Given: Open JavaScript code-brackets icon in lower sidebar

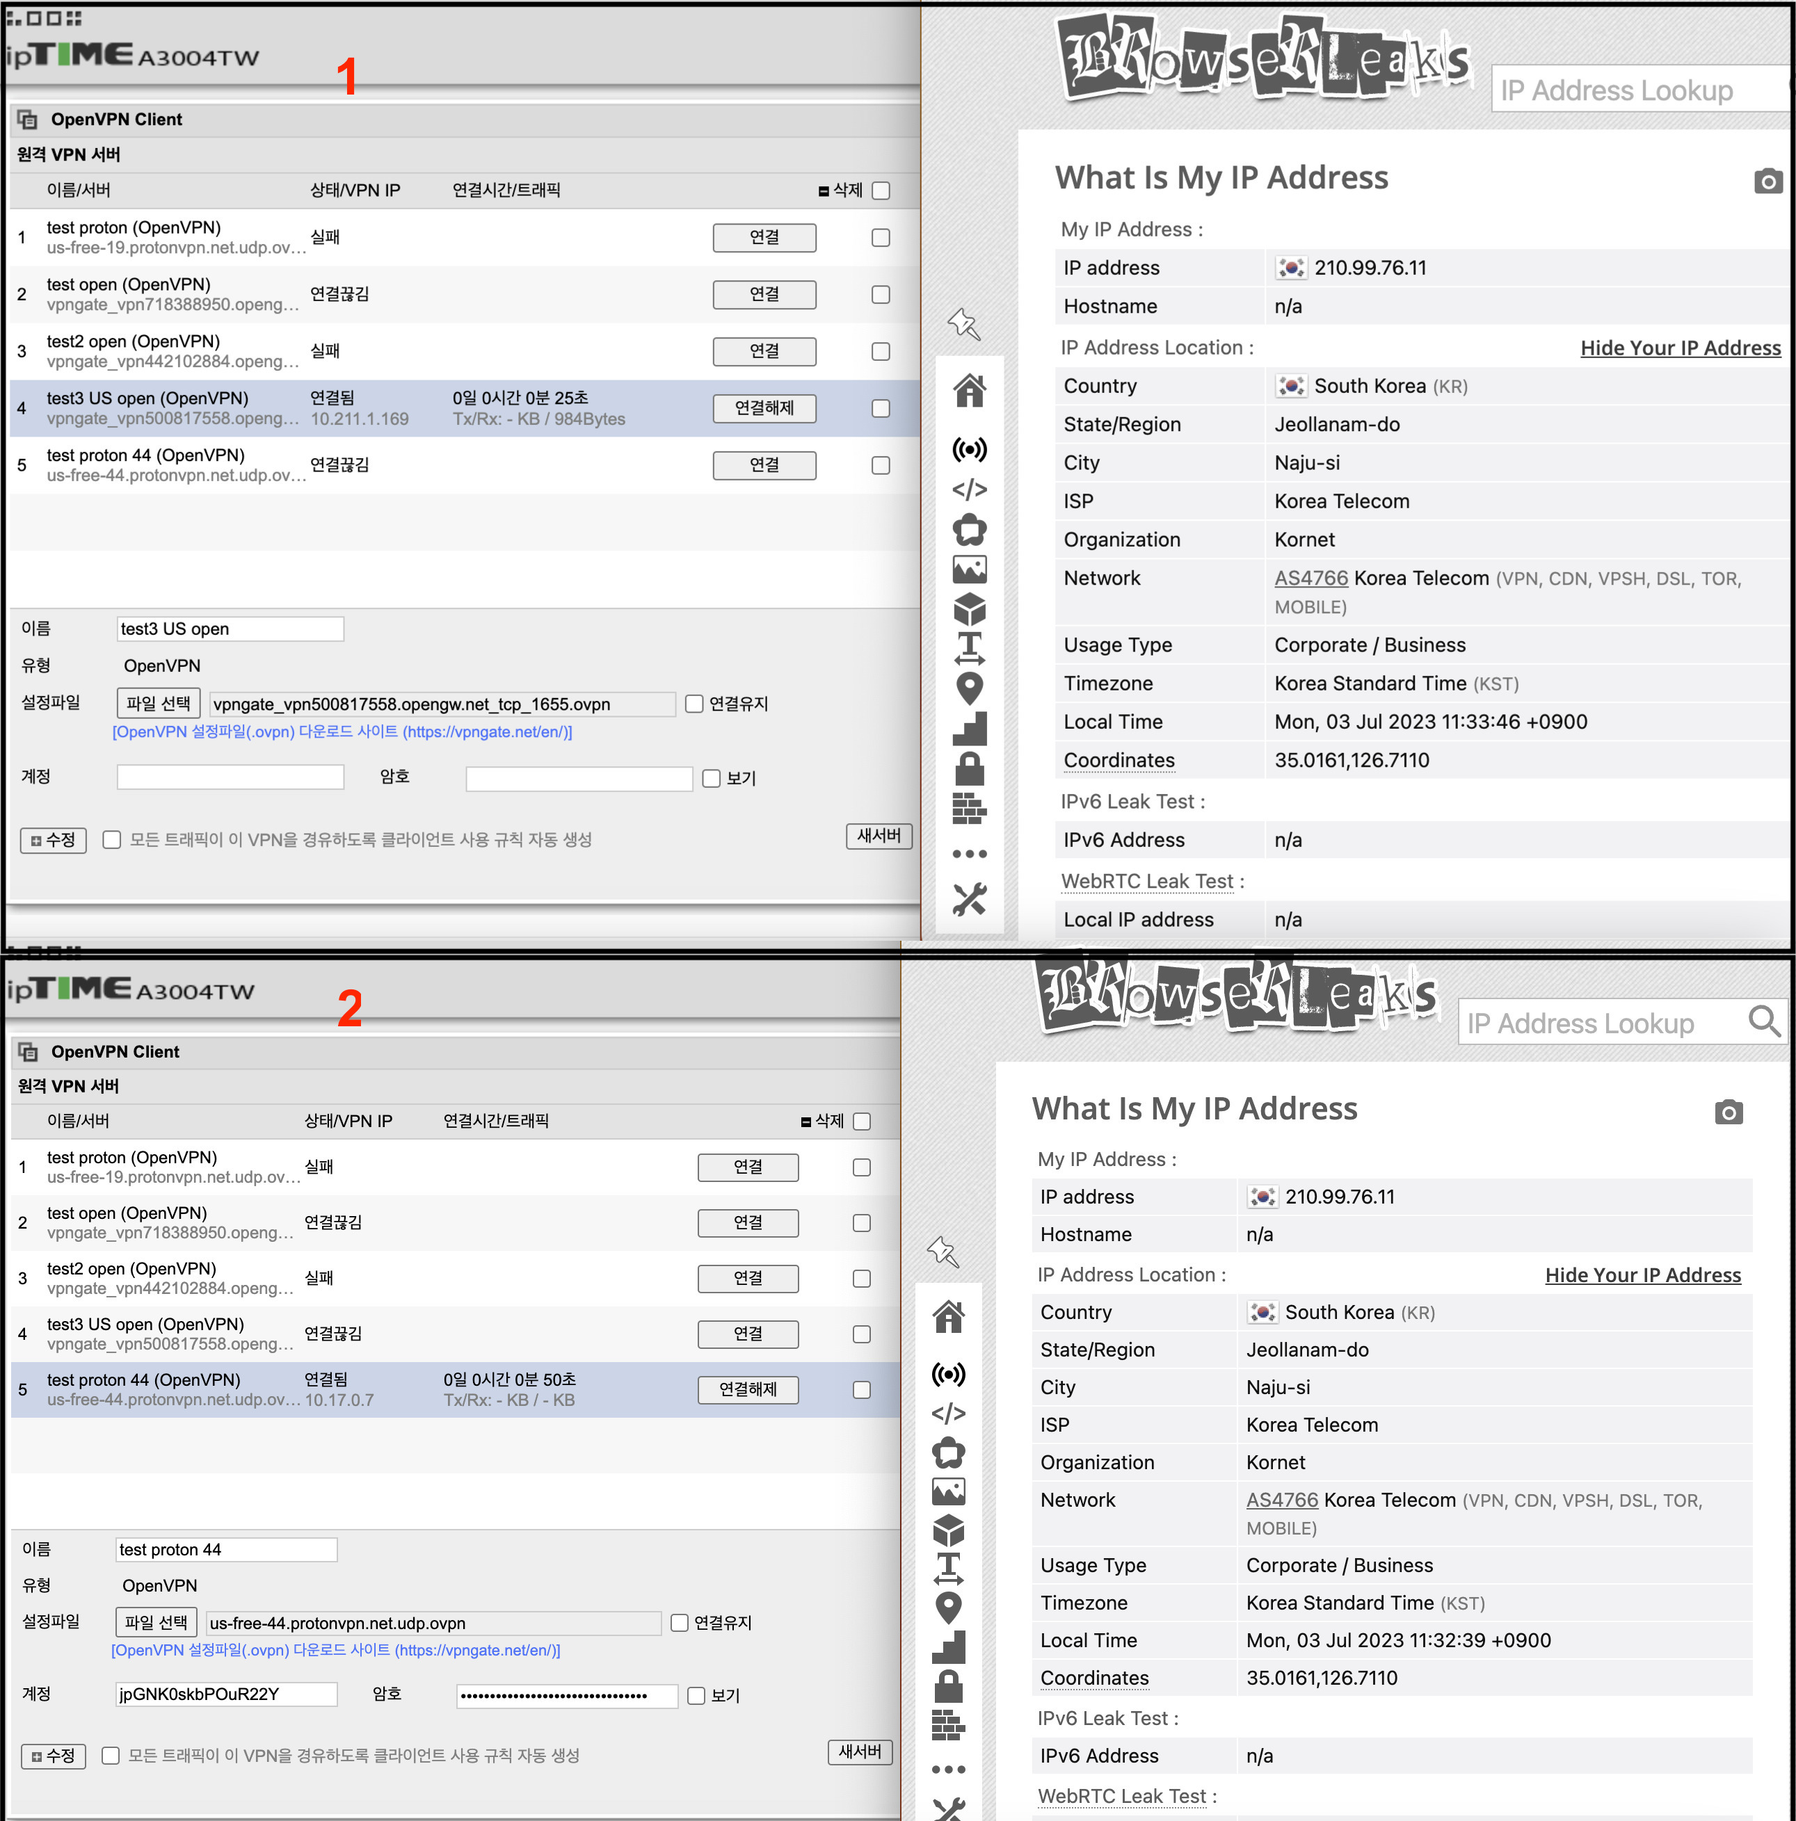Looking at the screenshot, I should coord(949,1414).
